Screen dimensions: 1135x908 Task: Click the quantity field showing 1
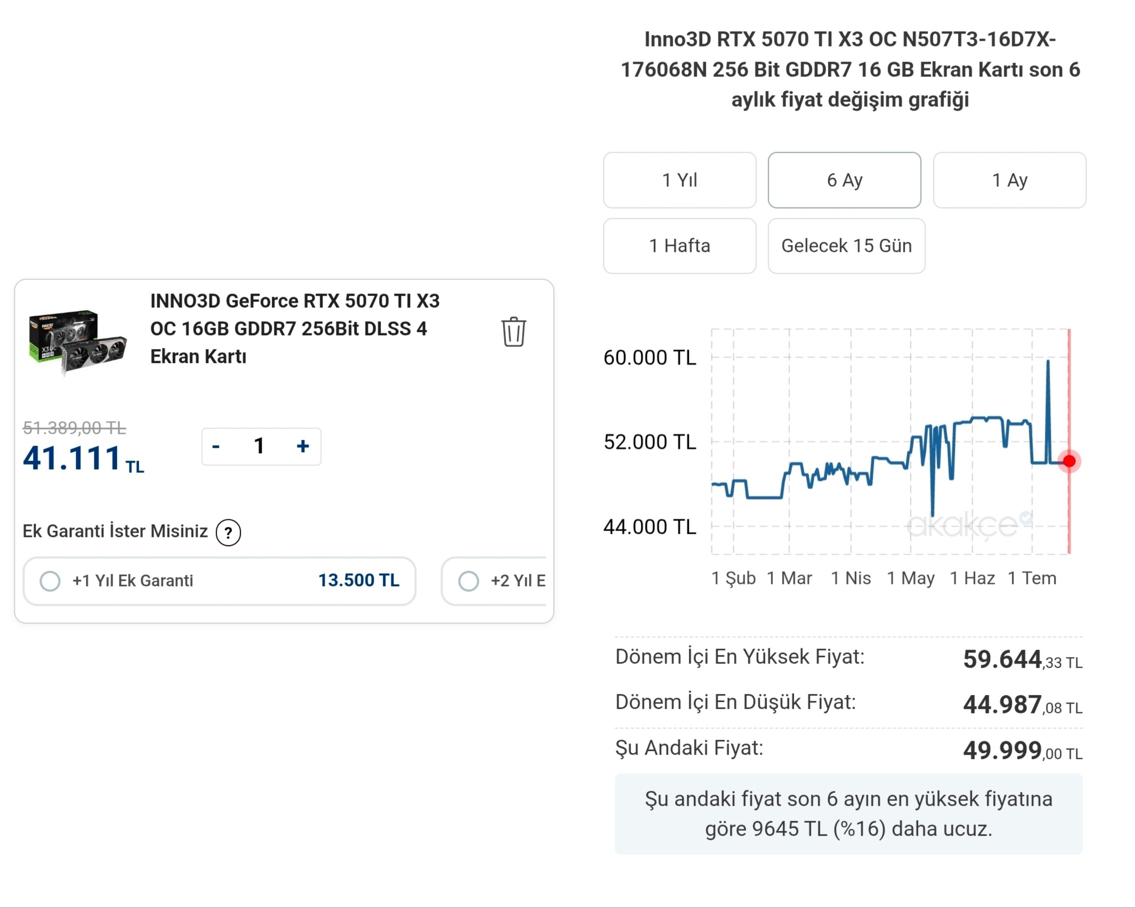(259, 446)
